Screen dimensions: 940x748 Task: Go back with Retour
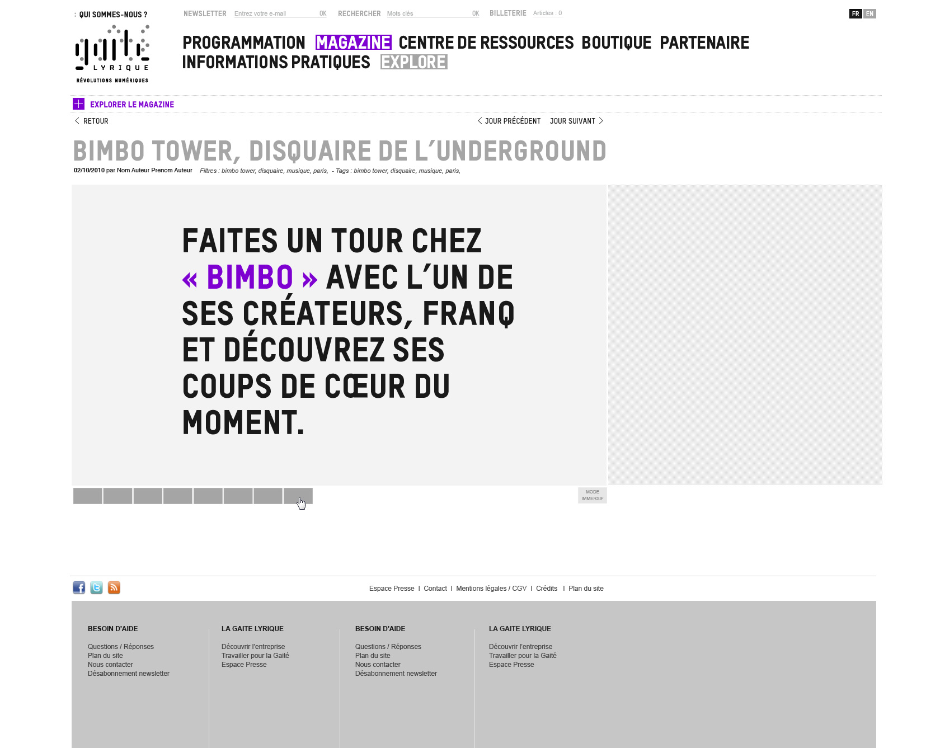click(92, 121)
